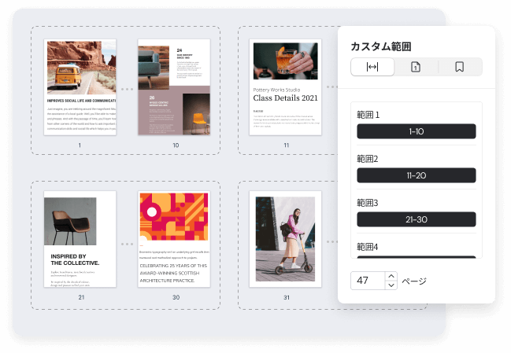Click the ページ label beside the stepper
The image size is (511, 353).
(x=414, y=281)
